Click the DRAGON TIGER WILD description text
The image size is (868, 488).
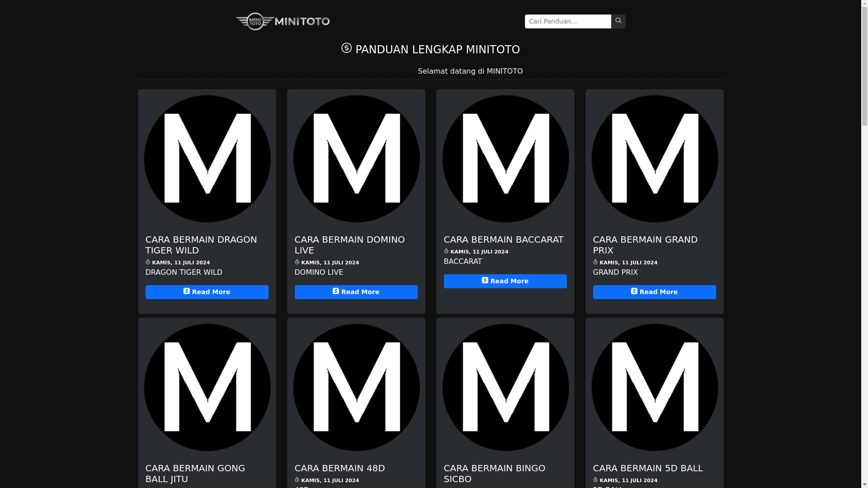184,272
